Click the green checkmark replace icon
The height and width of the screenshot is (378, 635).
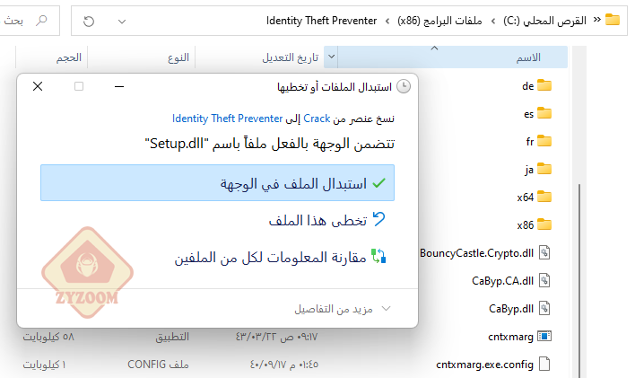click(379, 183)
